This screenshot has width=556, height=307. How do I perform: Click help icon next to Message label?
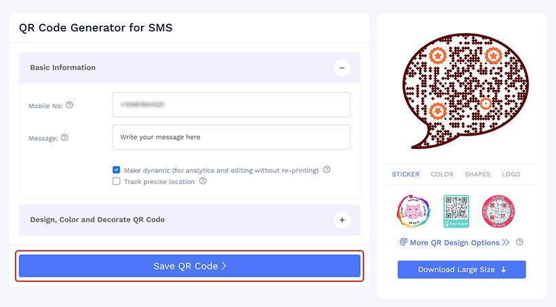click(x=64, y=138)
